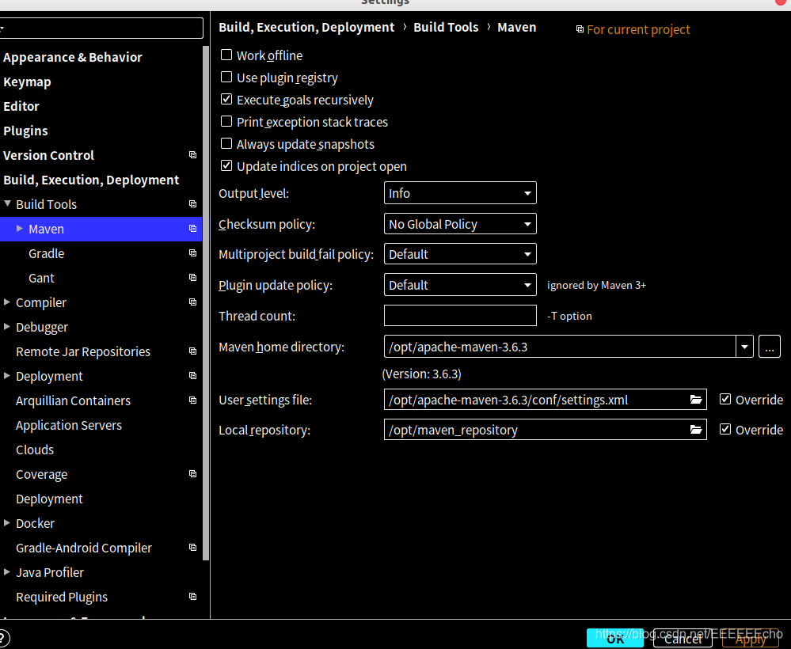
Task: Click the Cancel button
Action: click(683, 639)
